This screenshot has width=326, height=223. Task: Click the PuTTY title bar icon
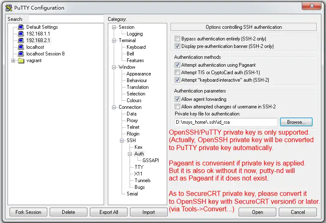click(9, 8)
